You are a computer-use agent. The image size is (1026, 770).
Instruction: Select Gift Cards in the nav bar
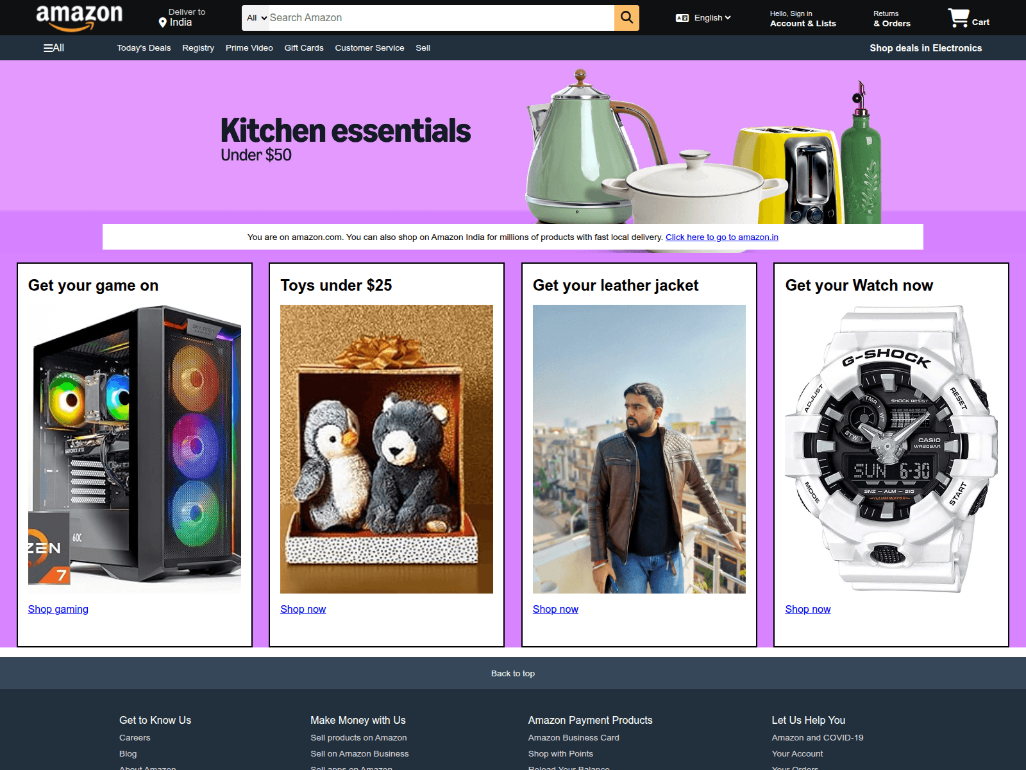coord(304,48)
